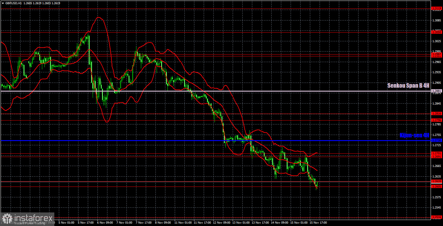Viewport: 443px width, 226px height.
Task: Click the 5 Nov 17:00 time axis label
Action: tap(85, 223)
